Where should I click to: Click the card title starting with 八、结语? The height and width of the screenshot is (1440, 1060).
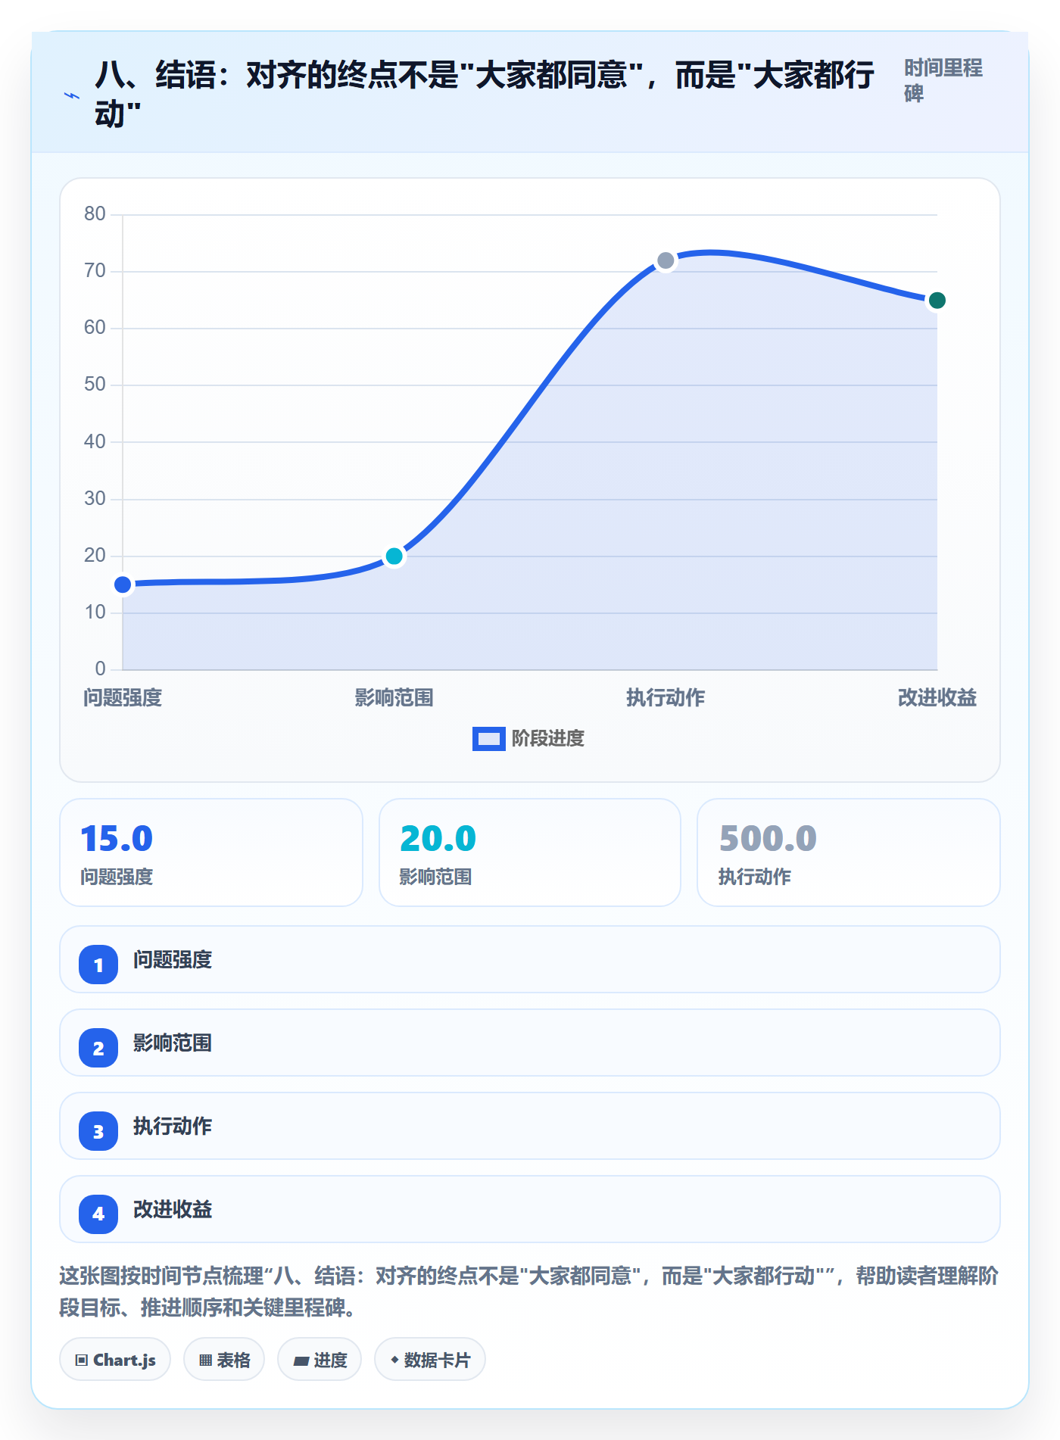(485, 95)
